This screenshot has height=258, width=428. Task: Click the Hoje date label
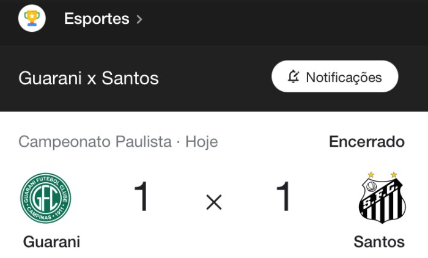coord(202,142)
